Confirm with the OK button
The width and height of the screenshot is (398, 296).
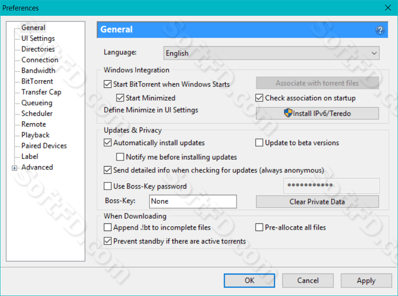pos(249,280)
